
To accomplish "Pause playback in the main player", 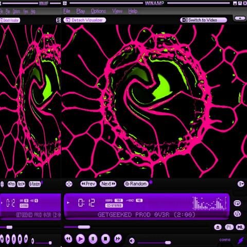I will point(93,239).
